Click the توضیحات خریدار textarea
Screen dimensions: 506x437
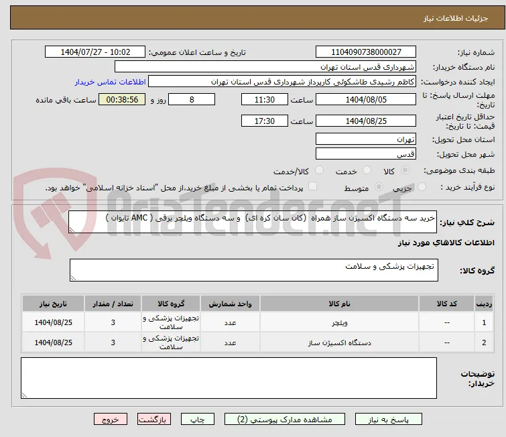click(229, 378)
